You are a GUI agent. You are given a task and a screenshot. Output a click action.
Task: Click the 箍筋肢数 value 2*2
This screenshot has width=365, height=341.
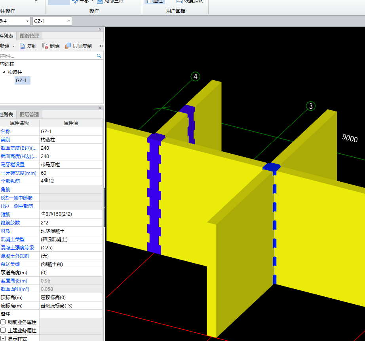tap(71, 222)
